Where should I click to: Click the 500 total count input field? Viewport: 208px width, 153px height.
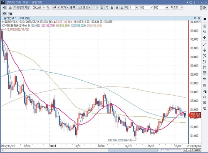(x=158, y=7)
